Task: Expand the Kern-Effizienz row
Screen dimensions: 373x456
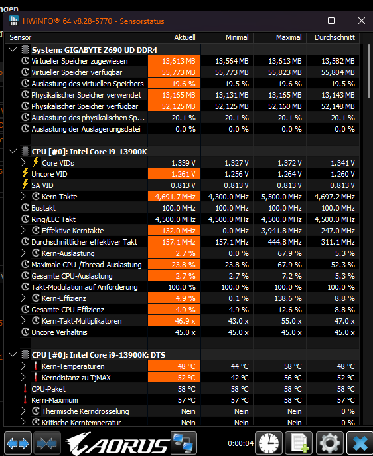Action: click(x=23, y=298)
